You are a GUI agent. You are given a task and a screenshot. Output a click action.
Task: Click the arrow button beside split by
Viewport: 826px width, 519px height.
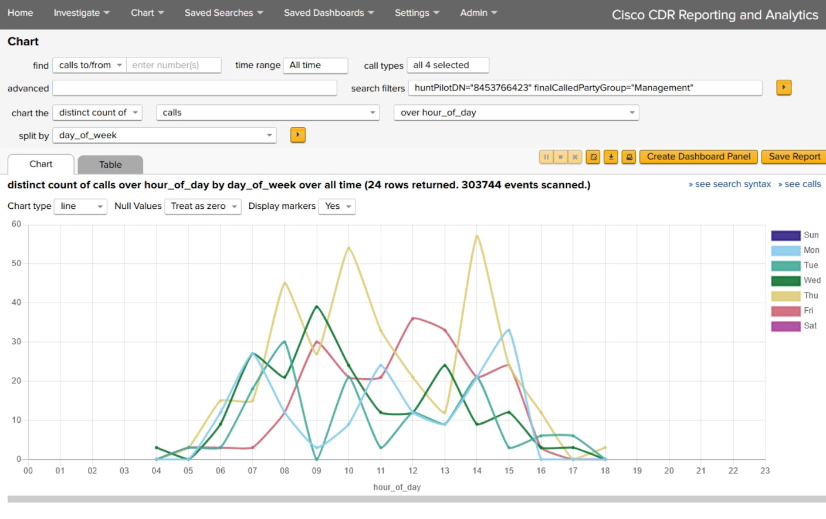click(298, 135)
